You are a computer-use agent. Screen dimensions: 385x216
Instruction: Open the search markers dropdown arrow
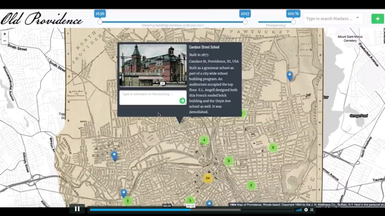click(357, 18)
